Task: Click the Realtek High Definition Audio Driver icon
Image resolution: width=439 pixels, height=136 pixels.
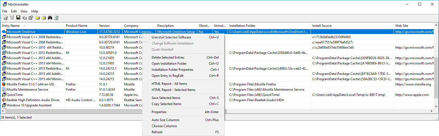Action: (4, 100)
